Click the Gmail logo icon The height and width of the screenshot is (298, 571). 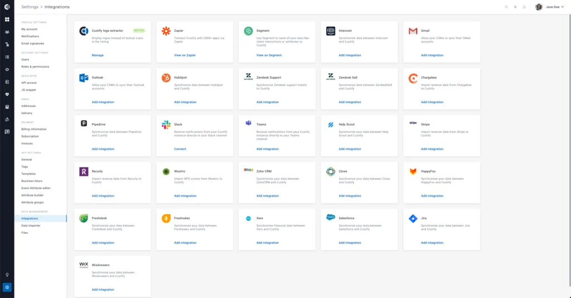pos(413,31)
